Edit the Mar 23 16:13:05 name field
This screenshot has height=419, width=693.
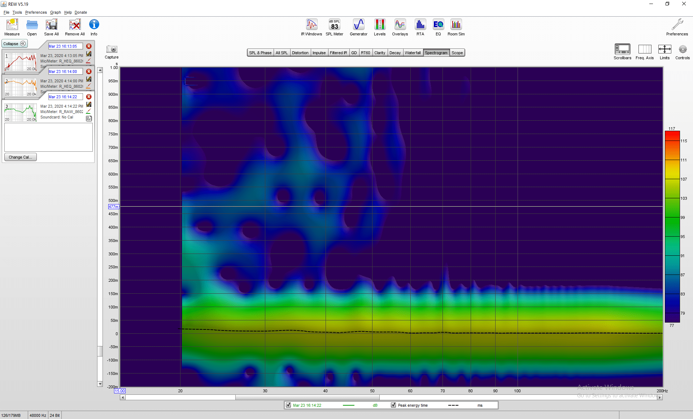point(65,46)
